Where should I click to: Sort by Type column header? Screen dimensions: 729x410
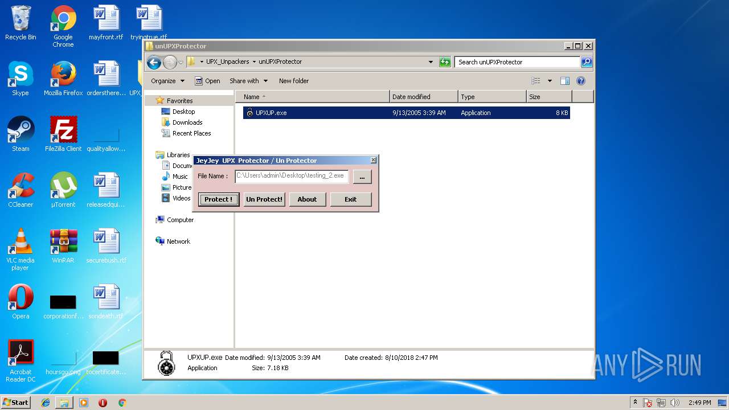pos(492,97)
